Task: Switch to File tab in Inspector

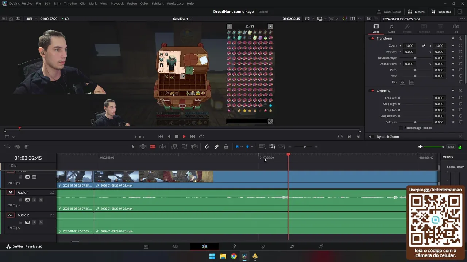Action: [456, 29]
